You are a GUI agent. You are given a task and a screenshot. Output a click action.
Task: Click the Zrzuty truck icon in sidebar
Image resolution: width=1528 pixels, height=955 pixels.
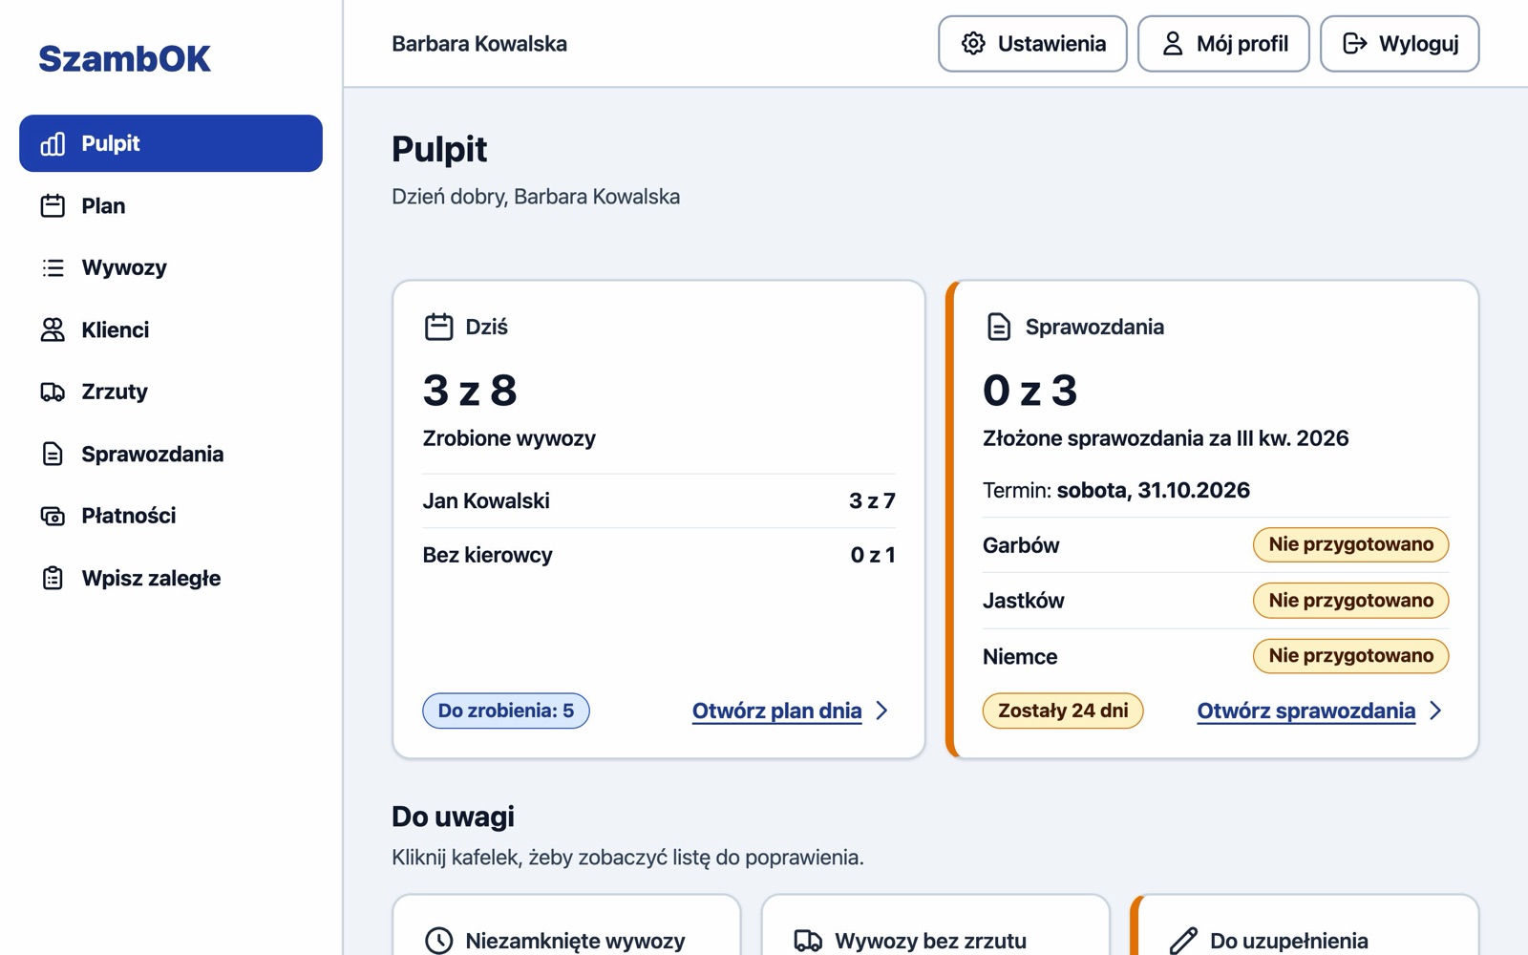(53, 392)
